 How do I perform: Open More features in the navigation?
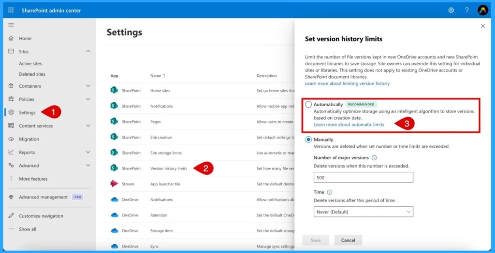click(x=33, y=179)
